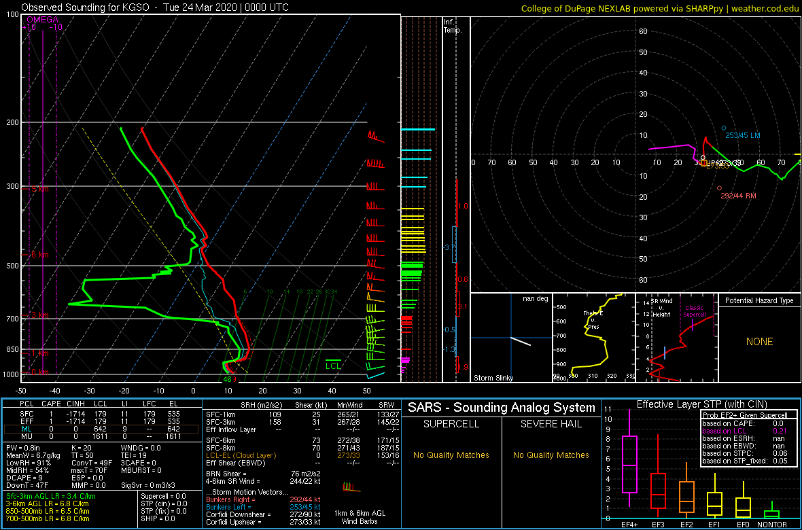Click the LowRH = 91% value
802x530 pixels.
pos(29,464)
